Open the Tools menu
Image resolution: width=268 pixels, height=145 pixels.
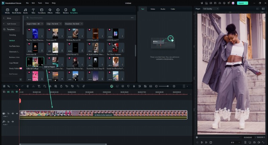40,3
